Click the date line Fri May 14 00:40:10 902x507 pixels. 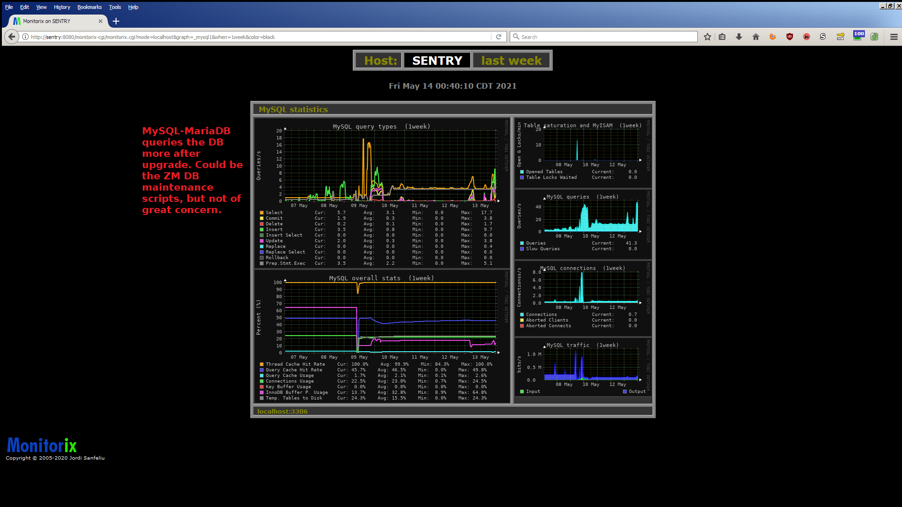coord(452,86)
